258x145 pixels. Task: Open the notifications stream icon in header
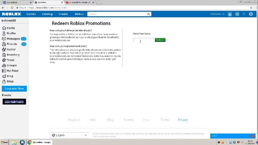pos(230,14)
